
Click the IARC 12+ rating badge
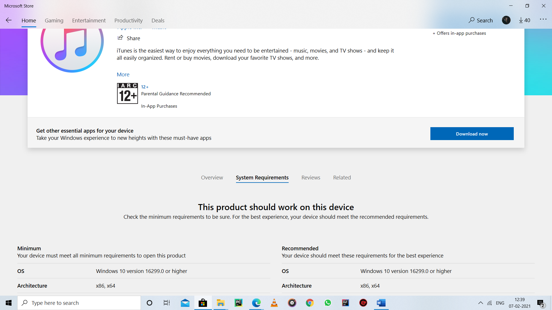click(127, 93)
